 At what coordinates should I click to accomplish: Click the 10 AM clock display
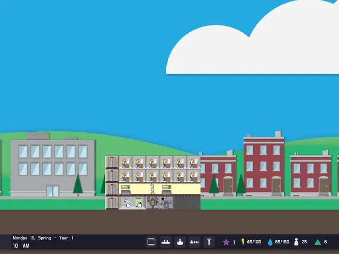(21, 246)
